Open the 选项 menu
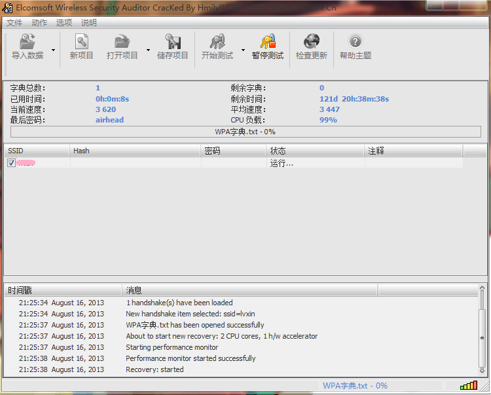The width and height of the screenshot is (491, 395). 64,22
